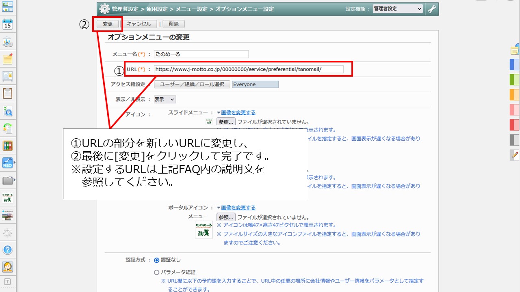Image resolution: width=520 pixels, height=292 pixels.
Task: Click the 削除 button
Action: pyautogui.click(x=173, y=24)
